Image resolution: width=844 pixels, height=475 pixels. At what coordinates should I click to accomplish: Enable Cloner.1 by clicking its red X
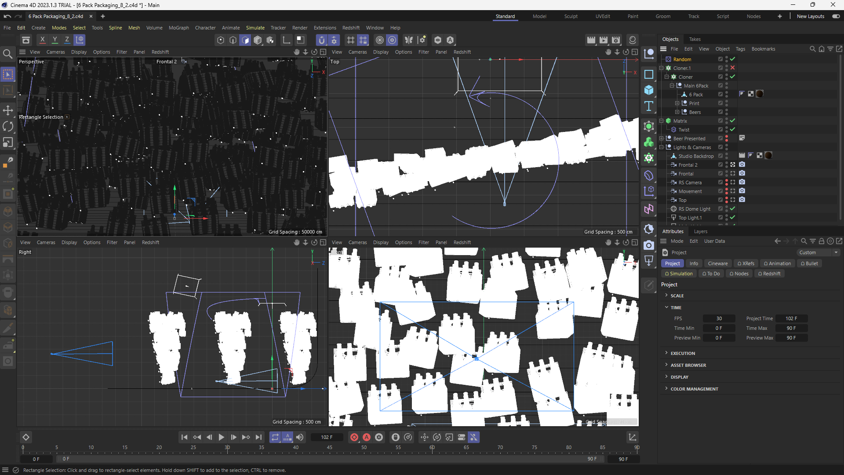pos(733,68)
